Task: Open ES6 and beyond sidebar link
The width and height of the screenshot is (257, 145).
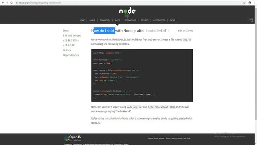Action: [72, 35]
